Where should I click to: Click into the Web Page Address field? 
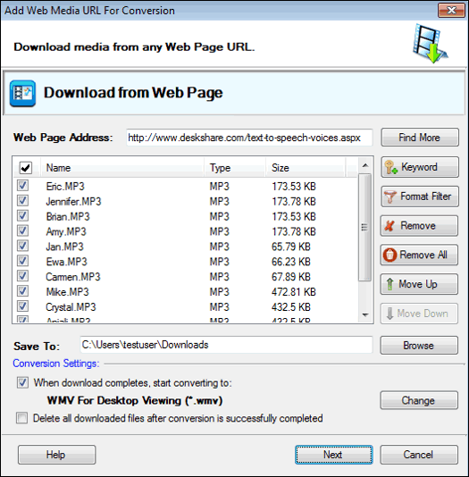click(x=249, y=138)
